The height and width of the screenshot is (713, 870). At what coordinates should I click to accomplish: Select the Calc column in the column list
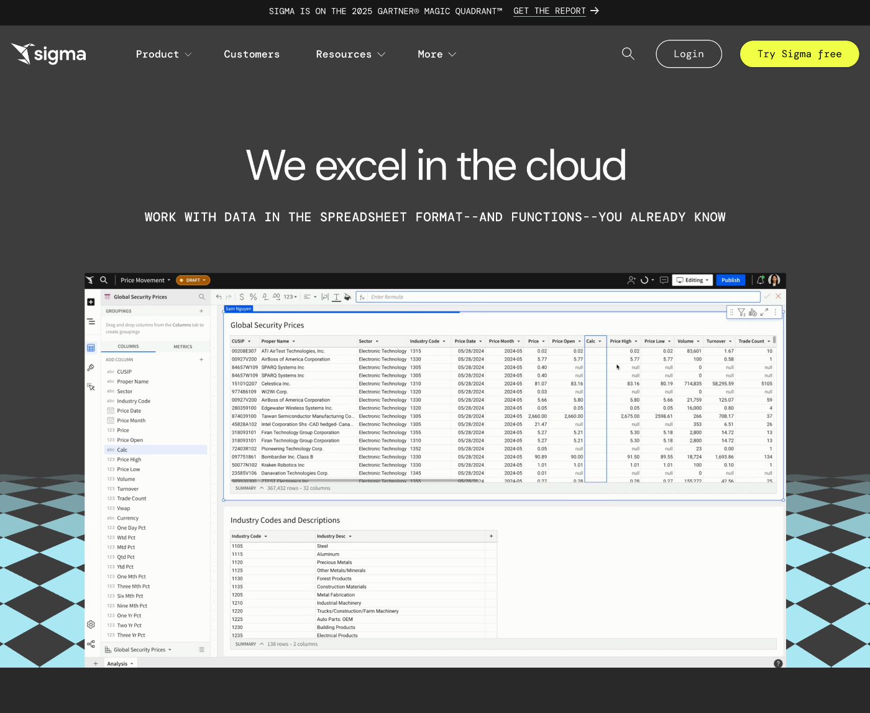(x=155, y=450)
